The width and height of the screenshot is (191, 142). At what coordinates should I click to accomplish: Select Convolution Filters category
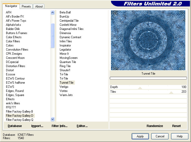pyautogui.click(x=17, y=50)
